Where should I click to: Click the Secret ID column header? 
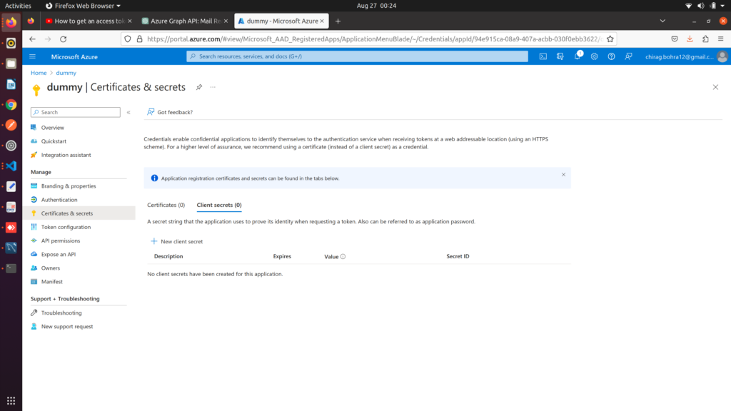point(458,256)
